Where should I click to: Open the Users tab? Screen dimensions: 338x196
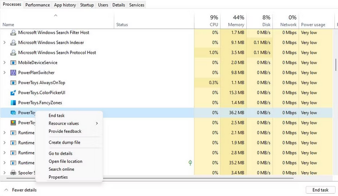coord(103,5)
